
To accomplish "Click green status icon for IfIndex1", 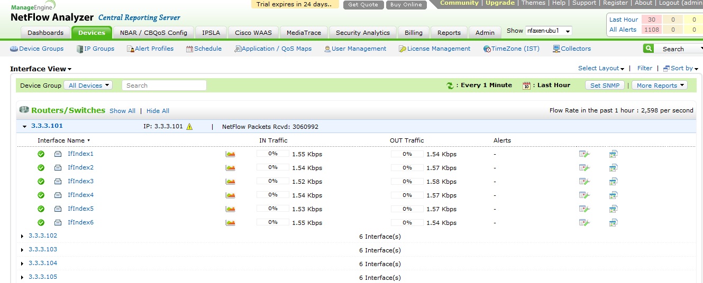I will (41, 154).
